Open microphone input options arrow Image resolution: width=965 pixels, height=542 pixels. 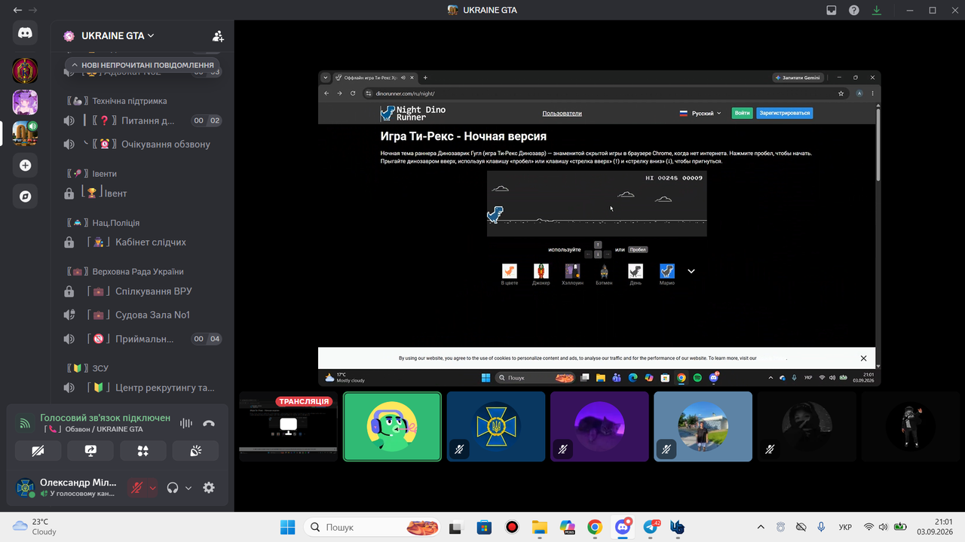(153, 488)
